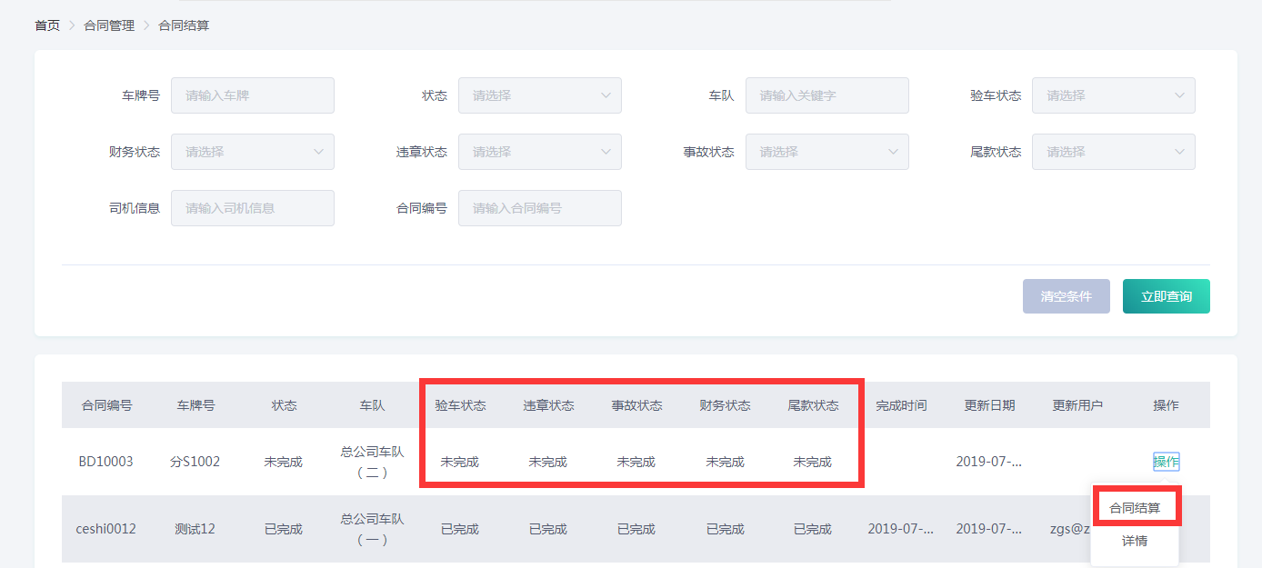Click the 完成时间 column header

tap(901, 405)
